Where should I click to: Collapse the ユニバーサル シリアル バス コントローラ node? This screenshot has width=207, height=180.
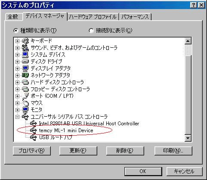click(x=17, y=117)
